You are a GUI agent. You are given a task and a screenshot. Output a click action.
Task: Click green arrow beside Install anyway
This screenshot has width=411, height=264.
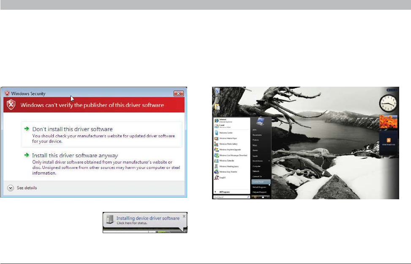(27, 155)
